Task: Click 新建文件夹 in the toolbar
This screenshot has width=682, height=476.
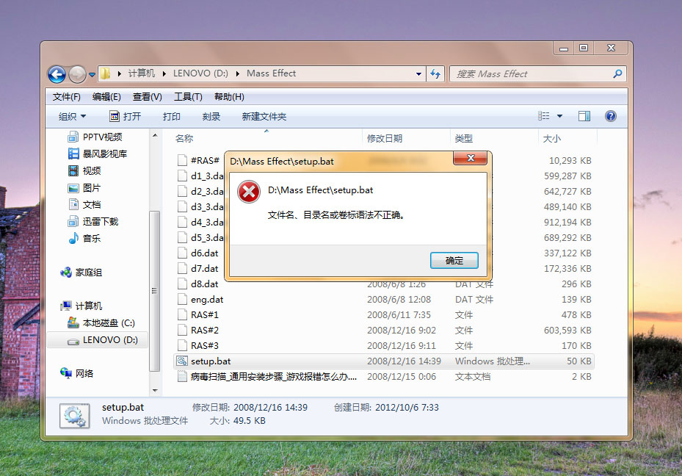Action: (x=264, y=117)
